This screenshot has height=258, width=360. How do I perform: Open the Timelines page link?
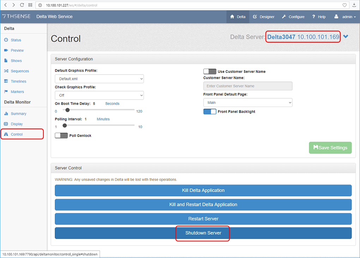[18, 81]
